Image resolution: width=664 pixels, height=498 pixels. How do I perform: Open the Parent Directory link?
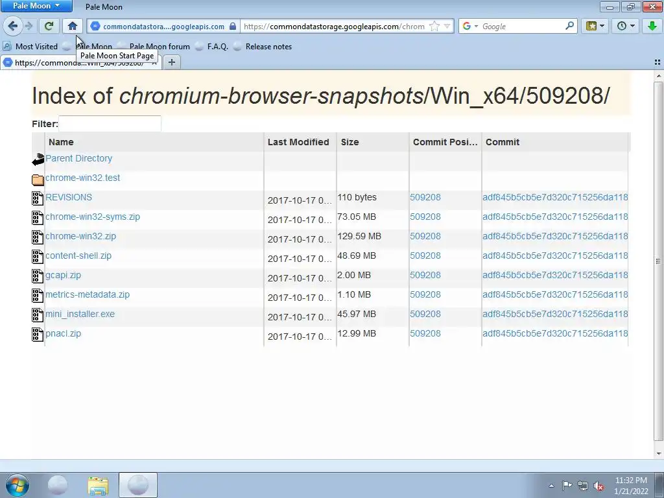click(78, 158)
